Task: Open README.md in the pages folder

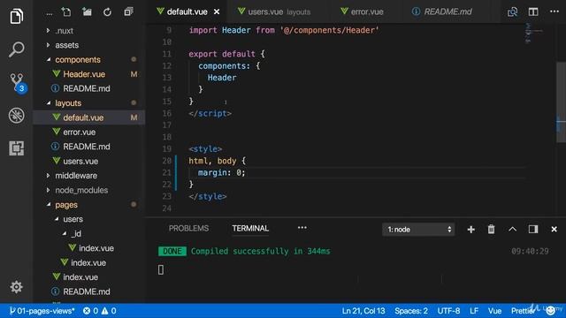Action: pyautogui.click(x=87, y=291)
